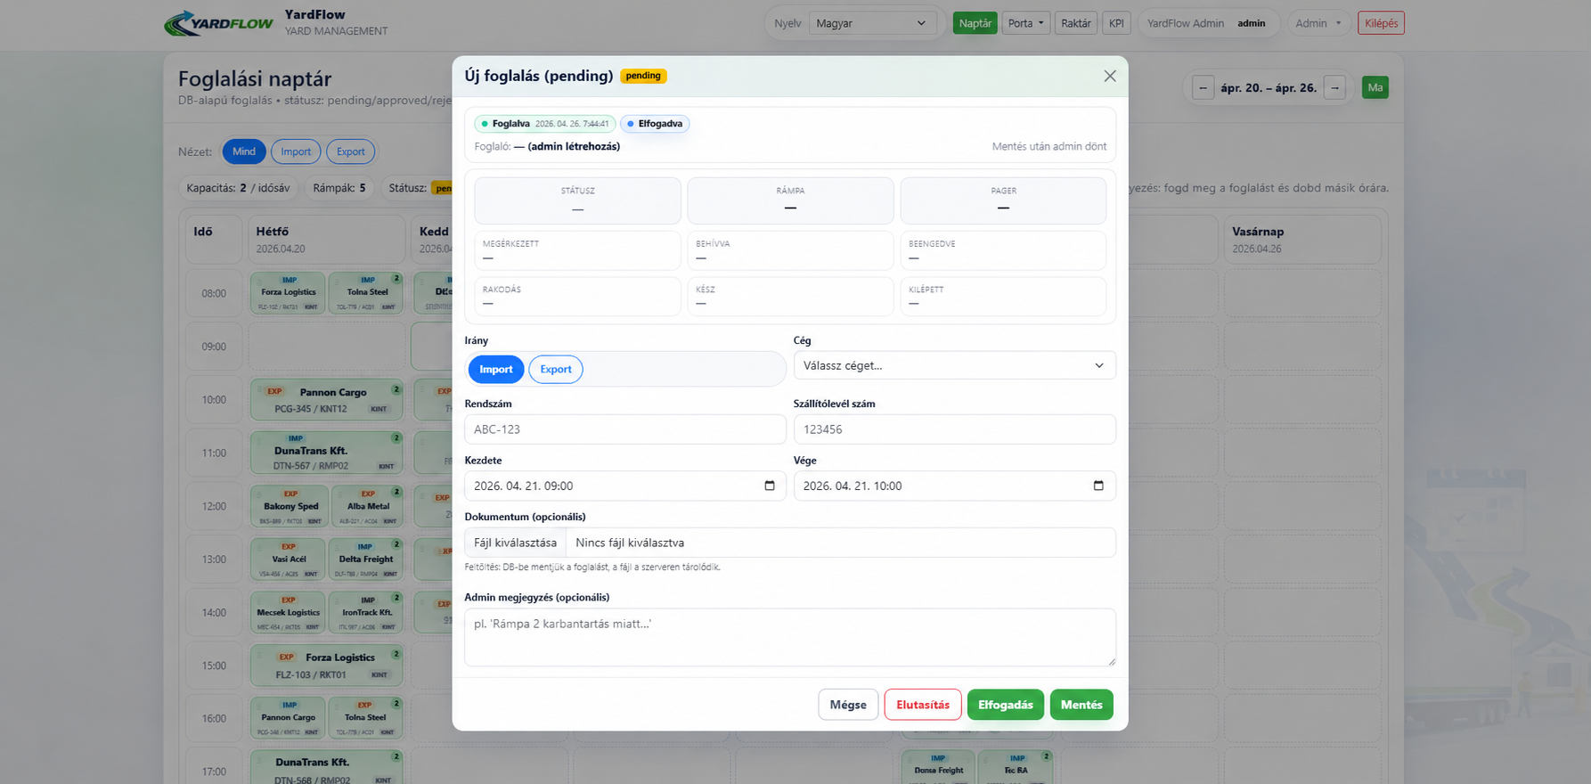The height and width of the screenshot is (784, 1591).
Task: Click Fájl kiválasztása to choose document
Action: 516,543
